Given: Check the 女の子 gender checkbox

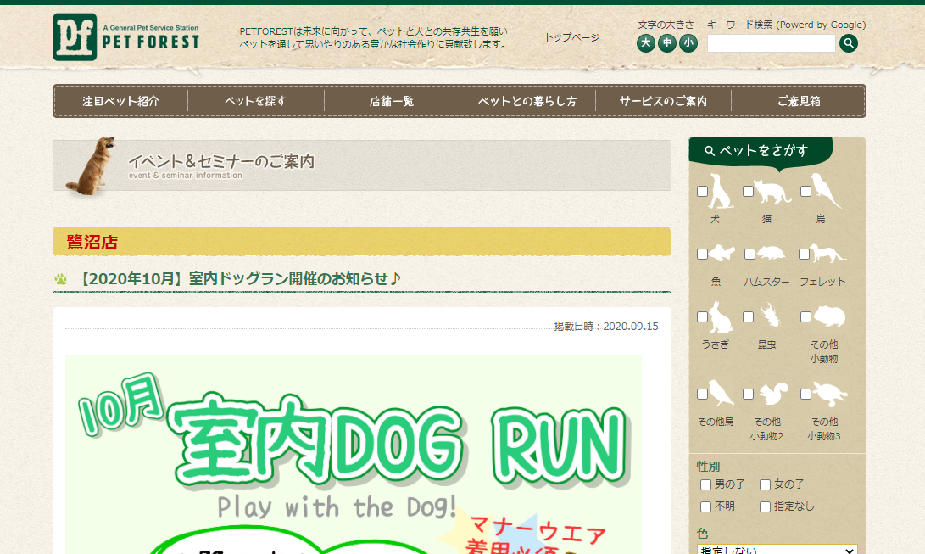Looking at the screenshot, I should click(x=765, y=485).
